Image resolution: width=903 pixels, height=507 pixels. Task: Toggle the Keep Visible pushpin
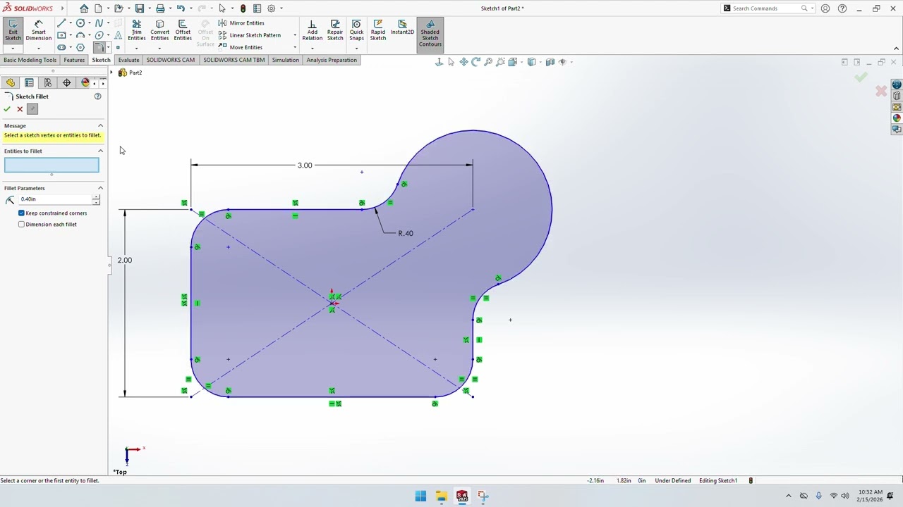pyautogui.click(x=32, y=109)
